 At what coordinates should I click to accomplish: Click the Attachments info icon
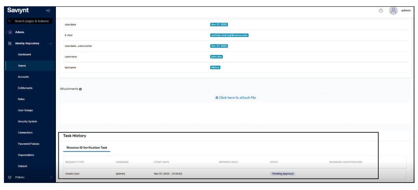(80, 89)
